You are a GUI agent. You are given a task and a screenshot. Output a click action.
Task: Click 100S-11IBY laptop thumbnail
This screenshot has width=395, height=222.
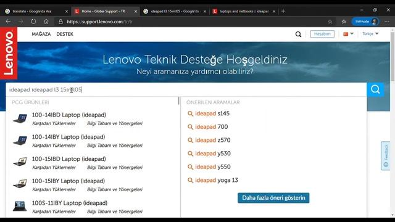[x=20, y=206]
